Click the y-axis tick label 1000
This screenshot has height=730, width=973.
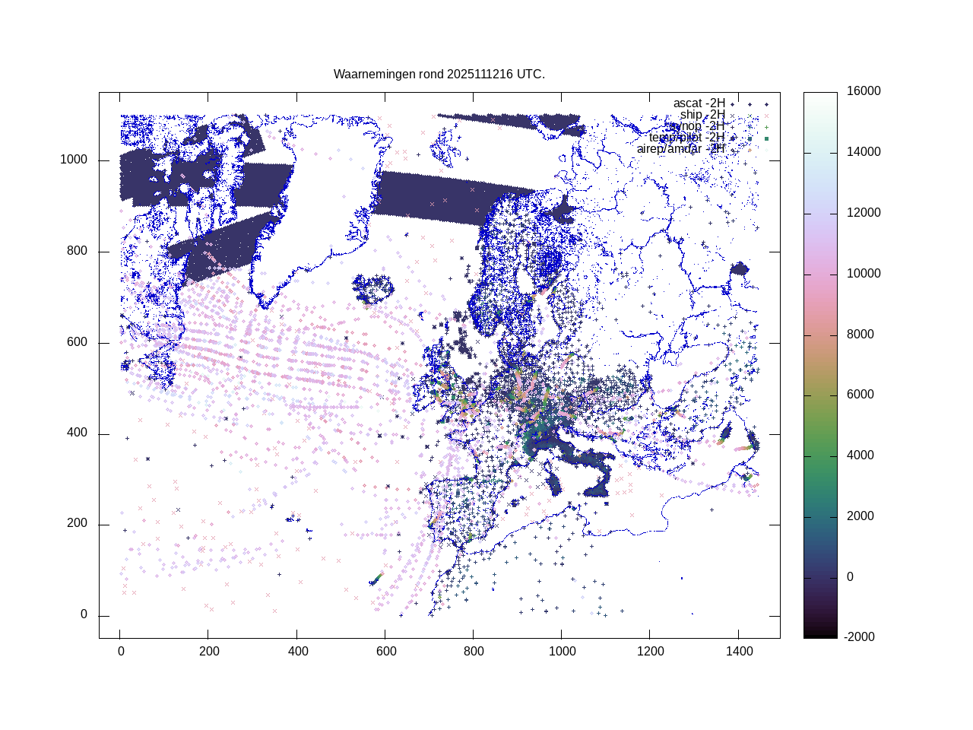(74, 160)
